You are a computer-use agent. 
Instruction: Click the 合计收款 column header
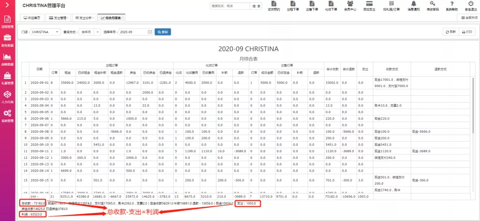[332, 69]
